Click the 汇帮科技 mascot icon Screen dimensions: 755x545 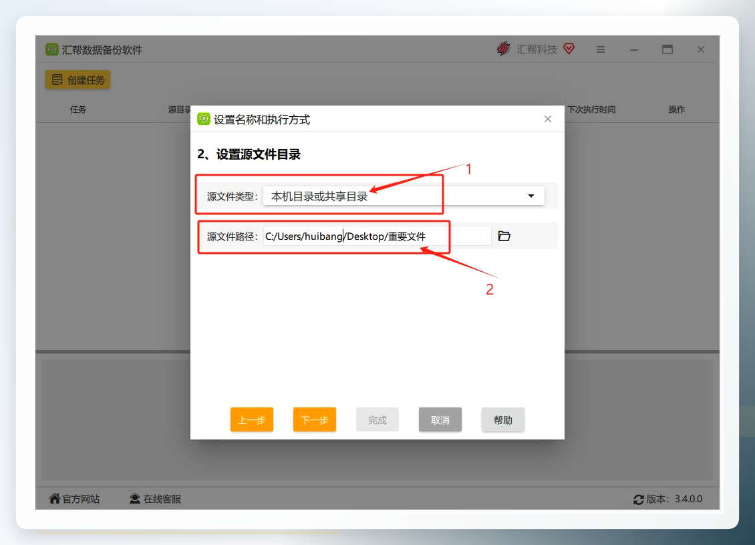click(503, 49)
